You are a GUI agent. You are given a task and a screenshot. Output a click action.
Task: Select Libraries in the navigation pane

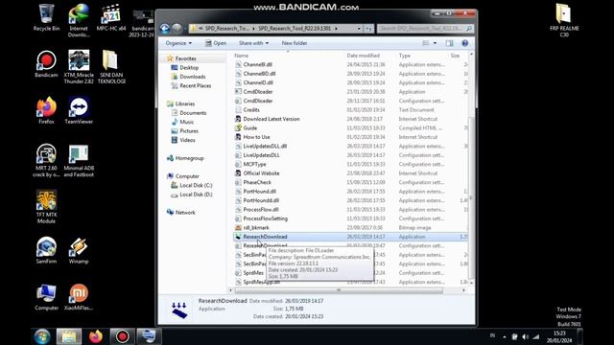tap(185, 103)
